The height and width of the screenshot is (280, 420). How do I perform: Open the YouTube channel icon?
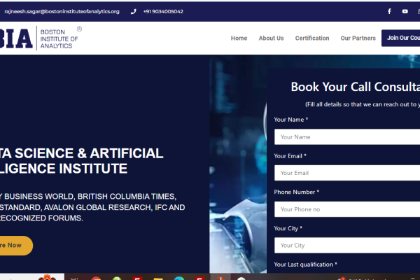click(405, 11)
